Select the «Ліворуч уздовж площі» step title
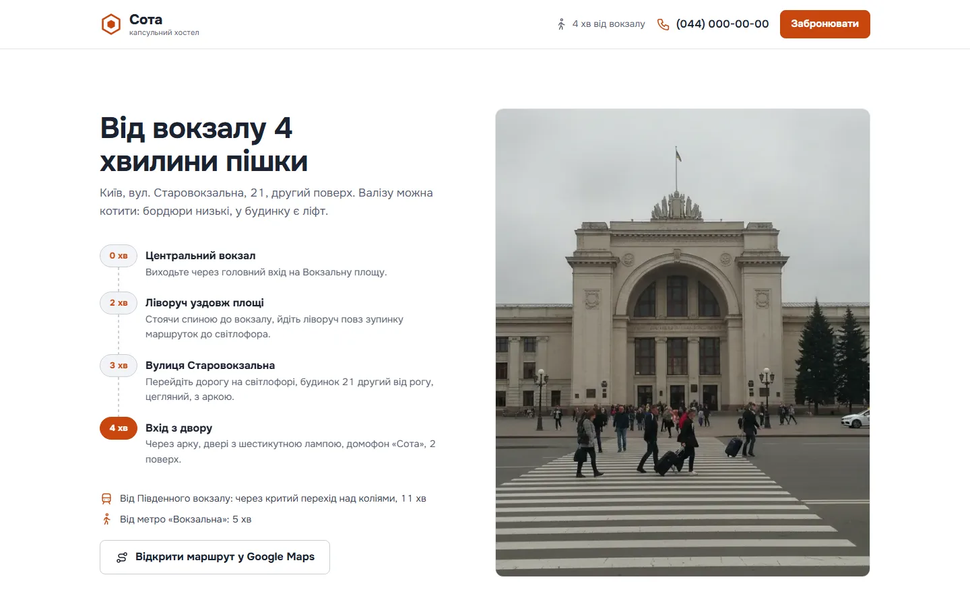Screen dimensions: 970x606 205,303
